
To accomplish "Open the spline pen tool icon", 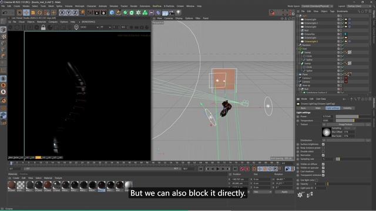I will pos(119,12).
